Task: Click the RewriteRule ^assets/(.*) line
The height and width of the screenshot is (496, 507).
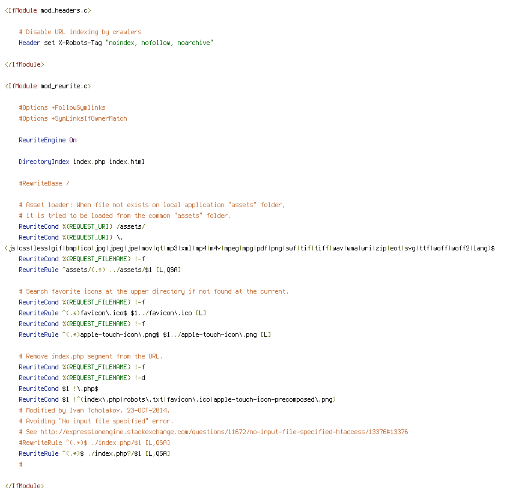Action: click(100, 270)
